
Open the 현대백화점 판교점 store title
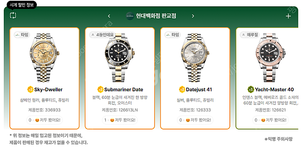(x=156, y=16)
